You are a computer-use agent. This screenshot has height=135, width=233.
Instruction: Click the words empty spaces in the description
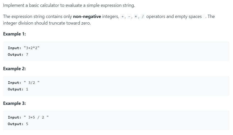coord(188,17)
